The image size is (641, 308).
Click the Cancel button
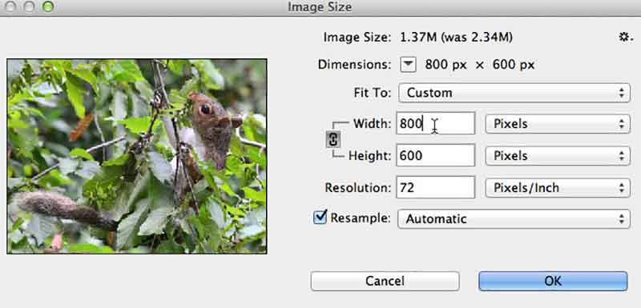point(385,281)
